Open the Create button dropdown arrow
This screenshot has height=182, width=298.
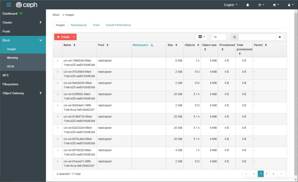74,37
